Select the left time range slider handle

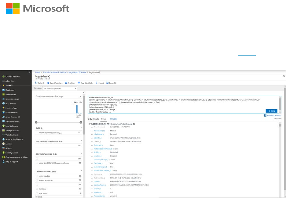36,122
